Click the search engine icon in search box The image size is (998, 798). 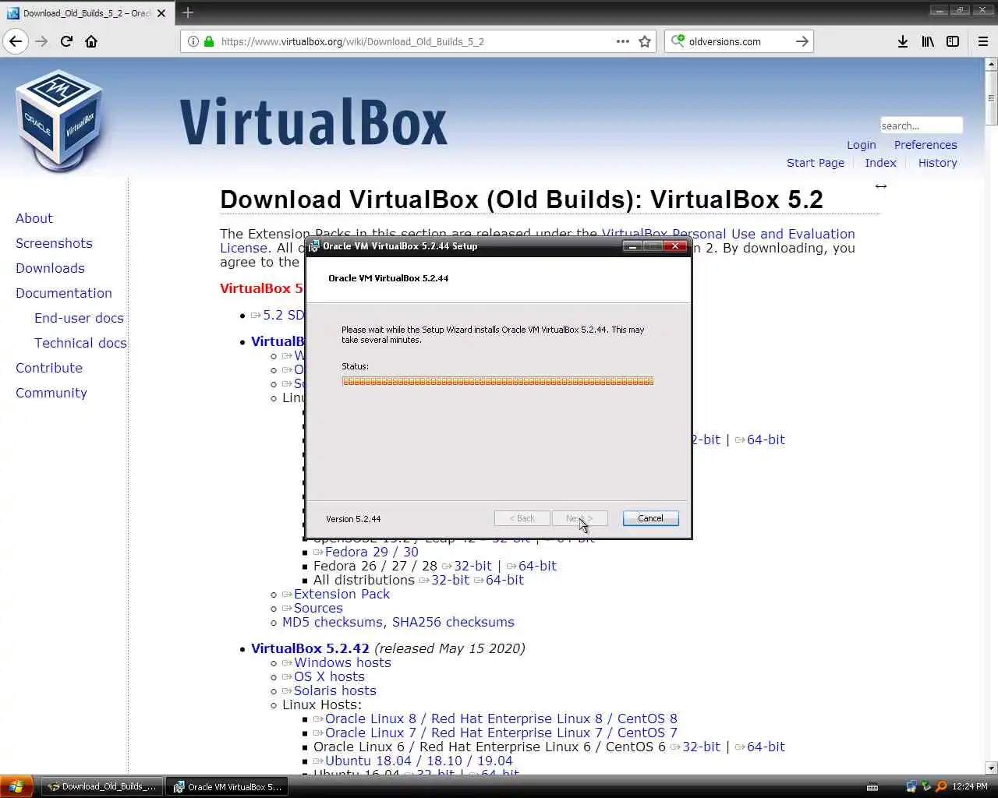point(678,41)
